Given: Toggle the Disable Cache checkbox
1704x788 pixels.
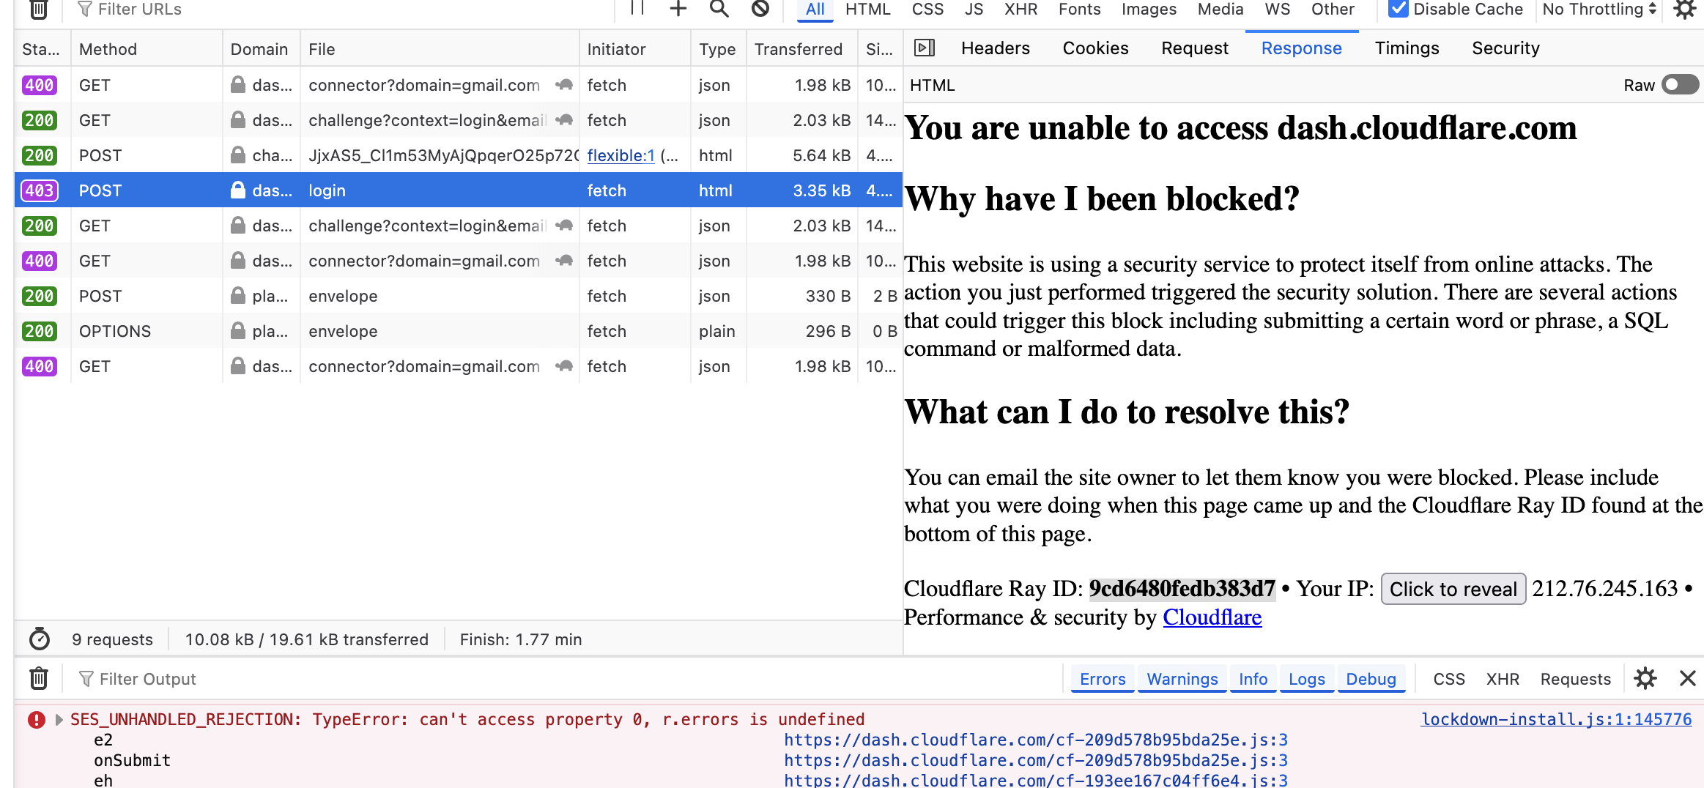Looking at the screenshot, I should click(x=1398, y=9).
